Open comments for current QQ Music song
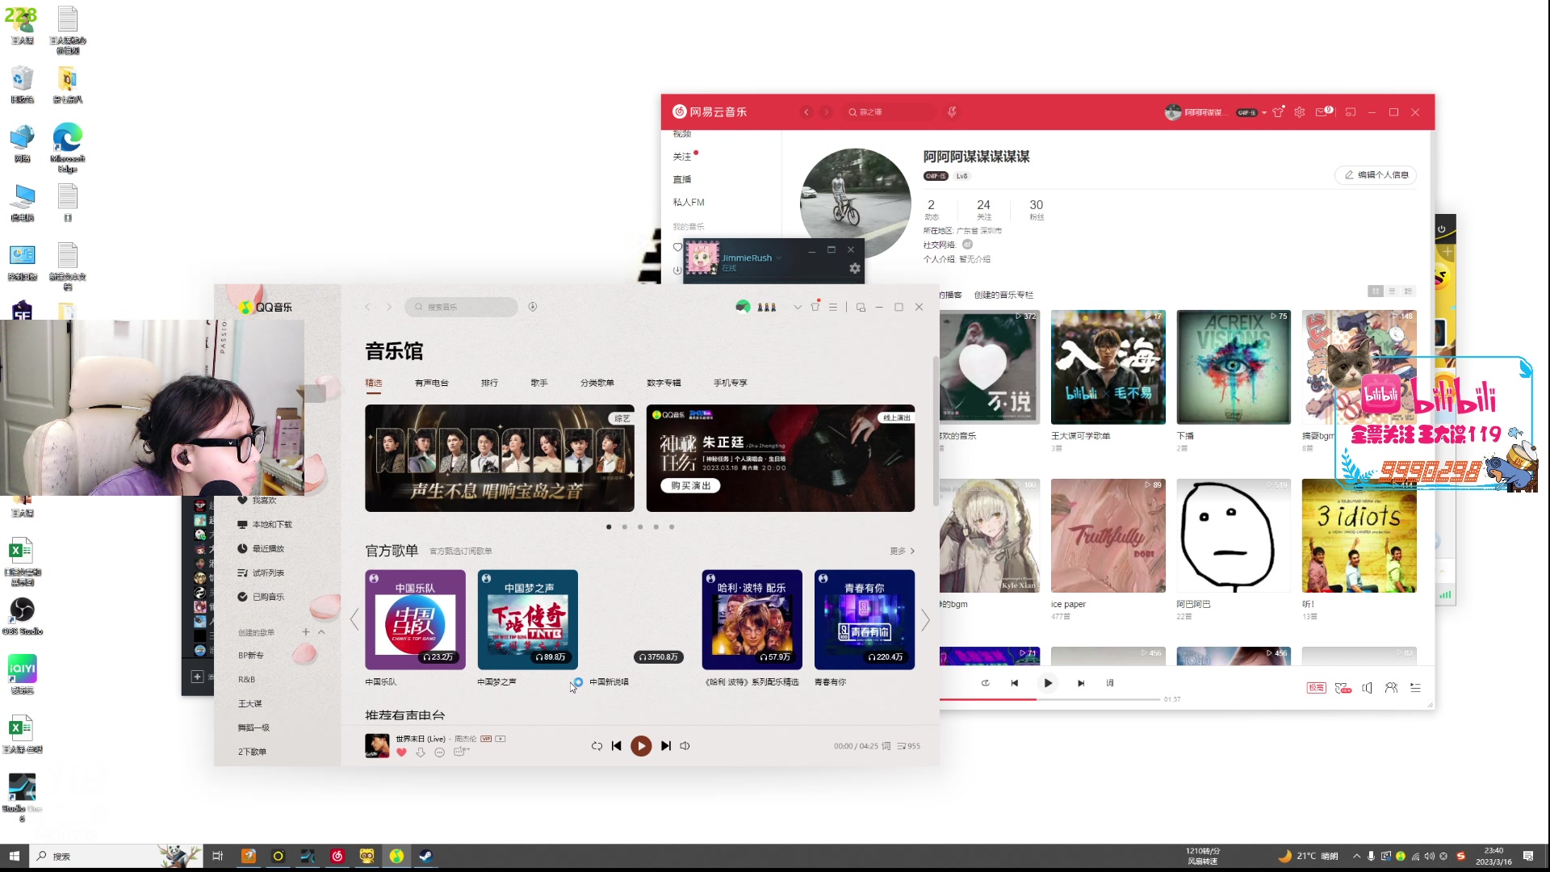 [x=460, y=752]
